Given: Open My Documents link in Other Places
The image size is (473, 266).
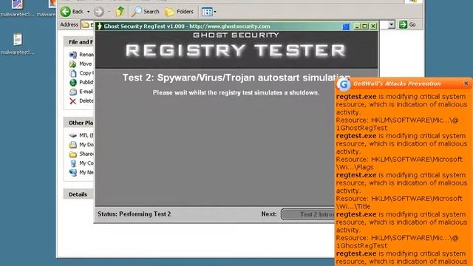Looking at the screenshot, I should tap(81, 145).
